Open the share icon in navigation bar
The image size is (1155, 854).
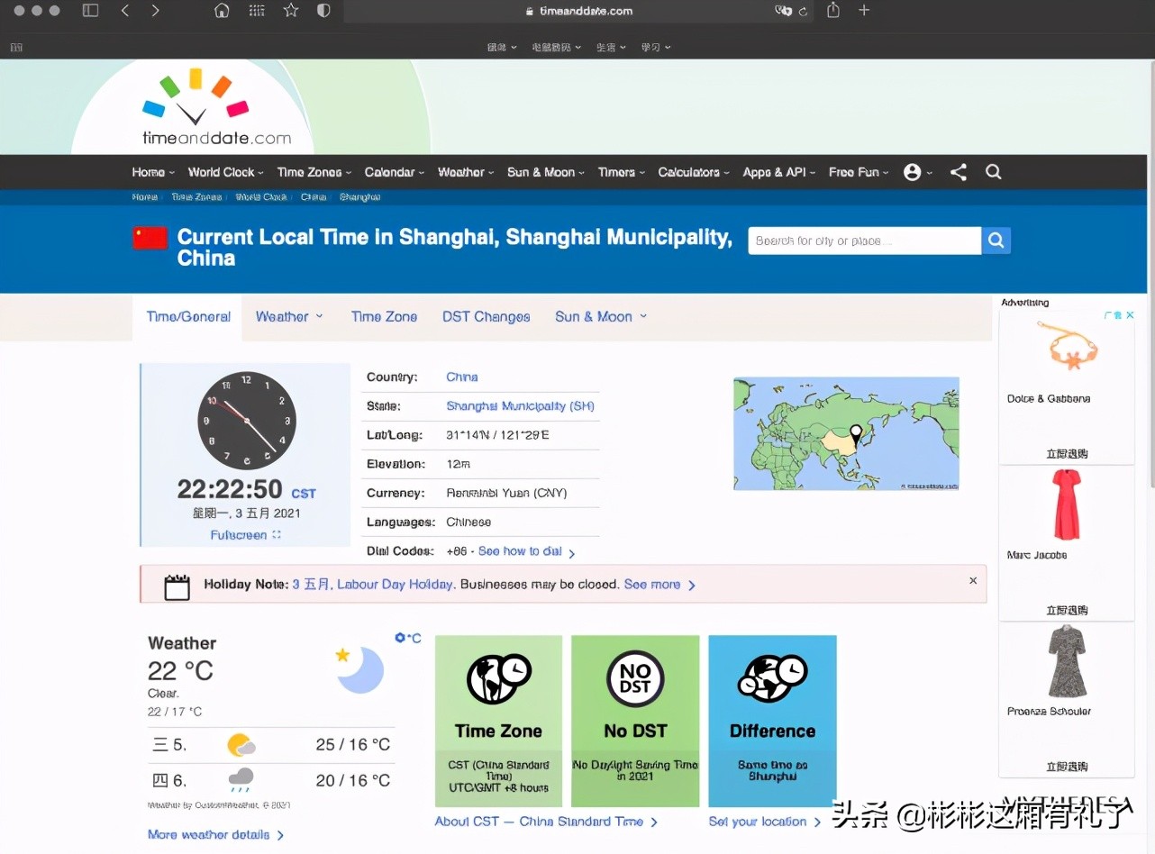pyautogui.click(x=959, y=172)
